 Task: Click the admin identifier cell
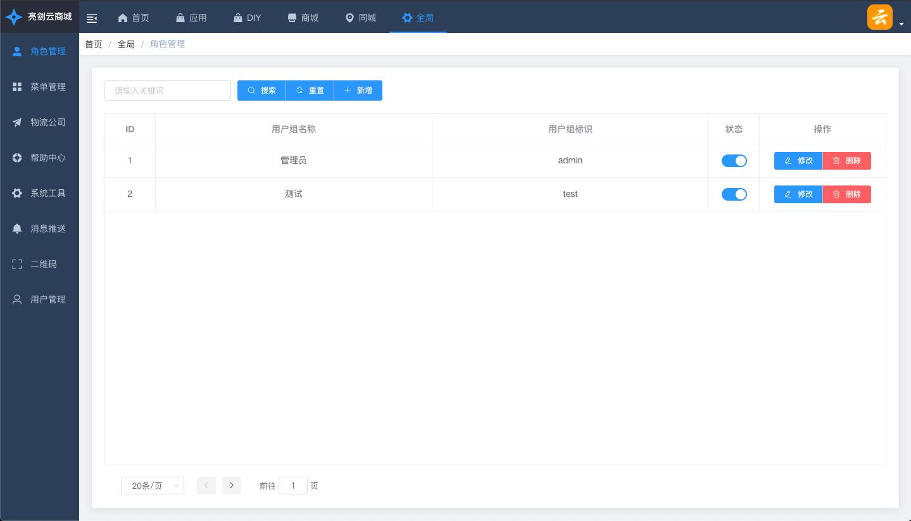pyautogui.click(x=570, y=161)
